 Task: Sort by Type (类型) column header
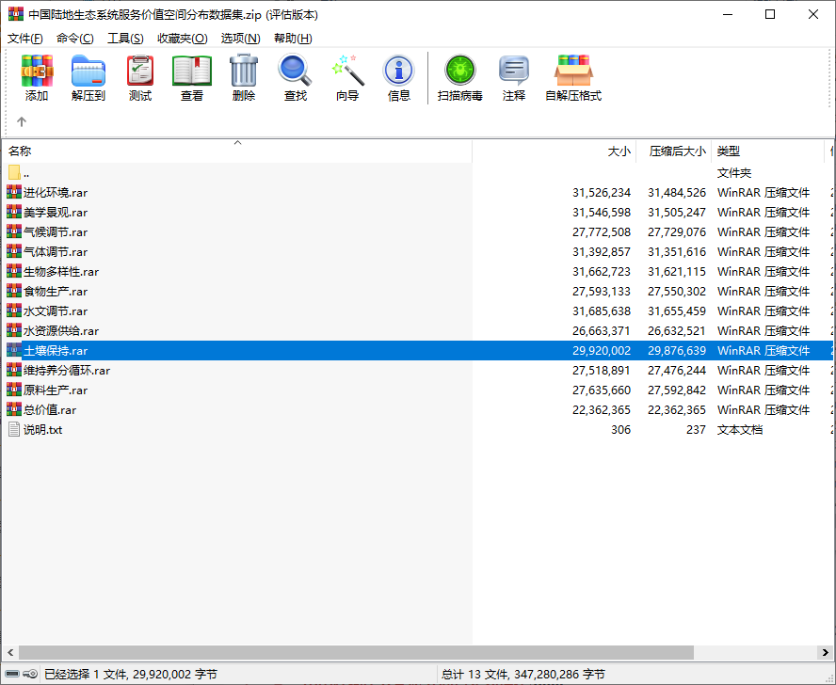[x=768, y=151]
